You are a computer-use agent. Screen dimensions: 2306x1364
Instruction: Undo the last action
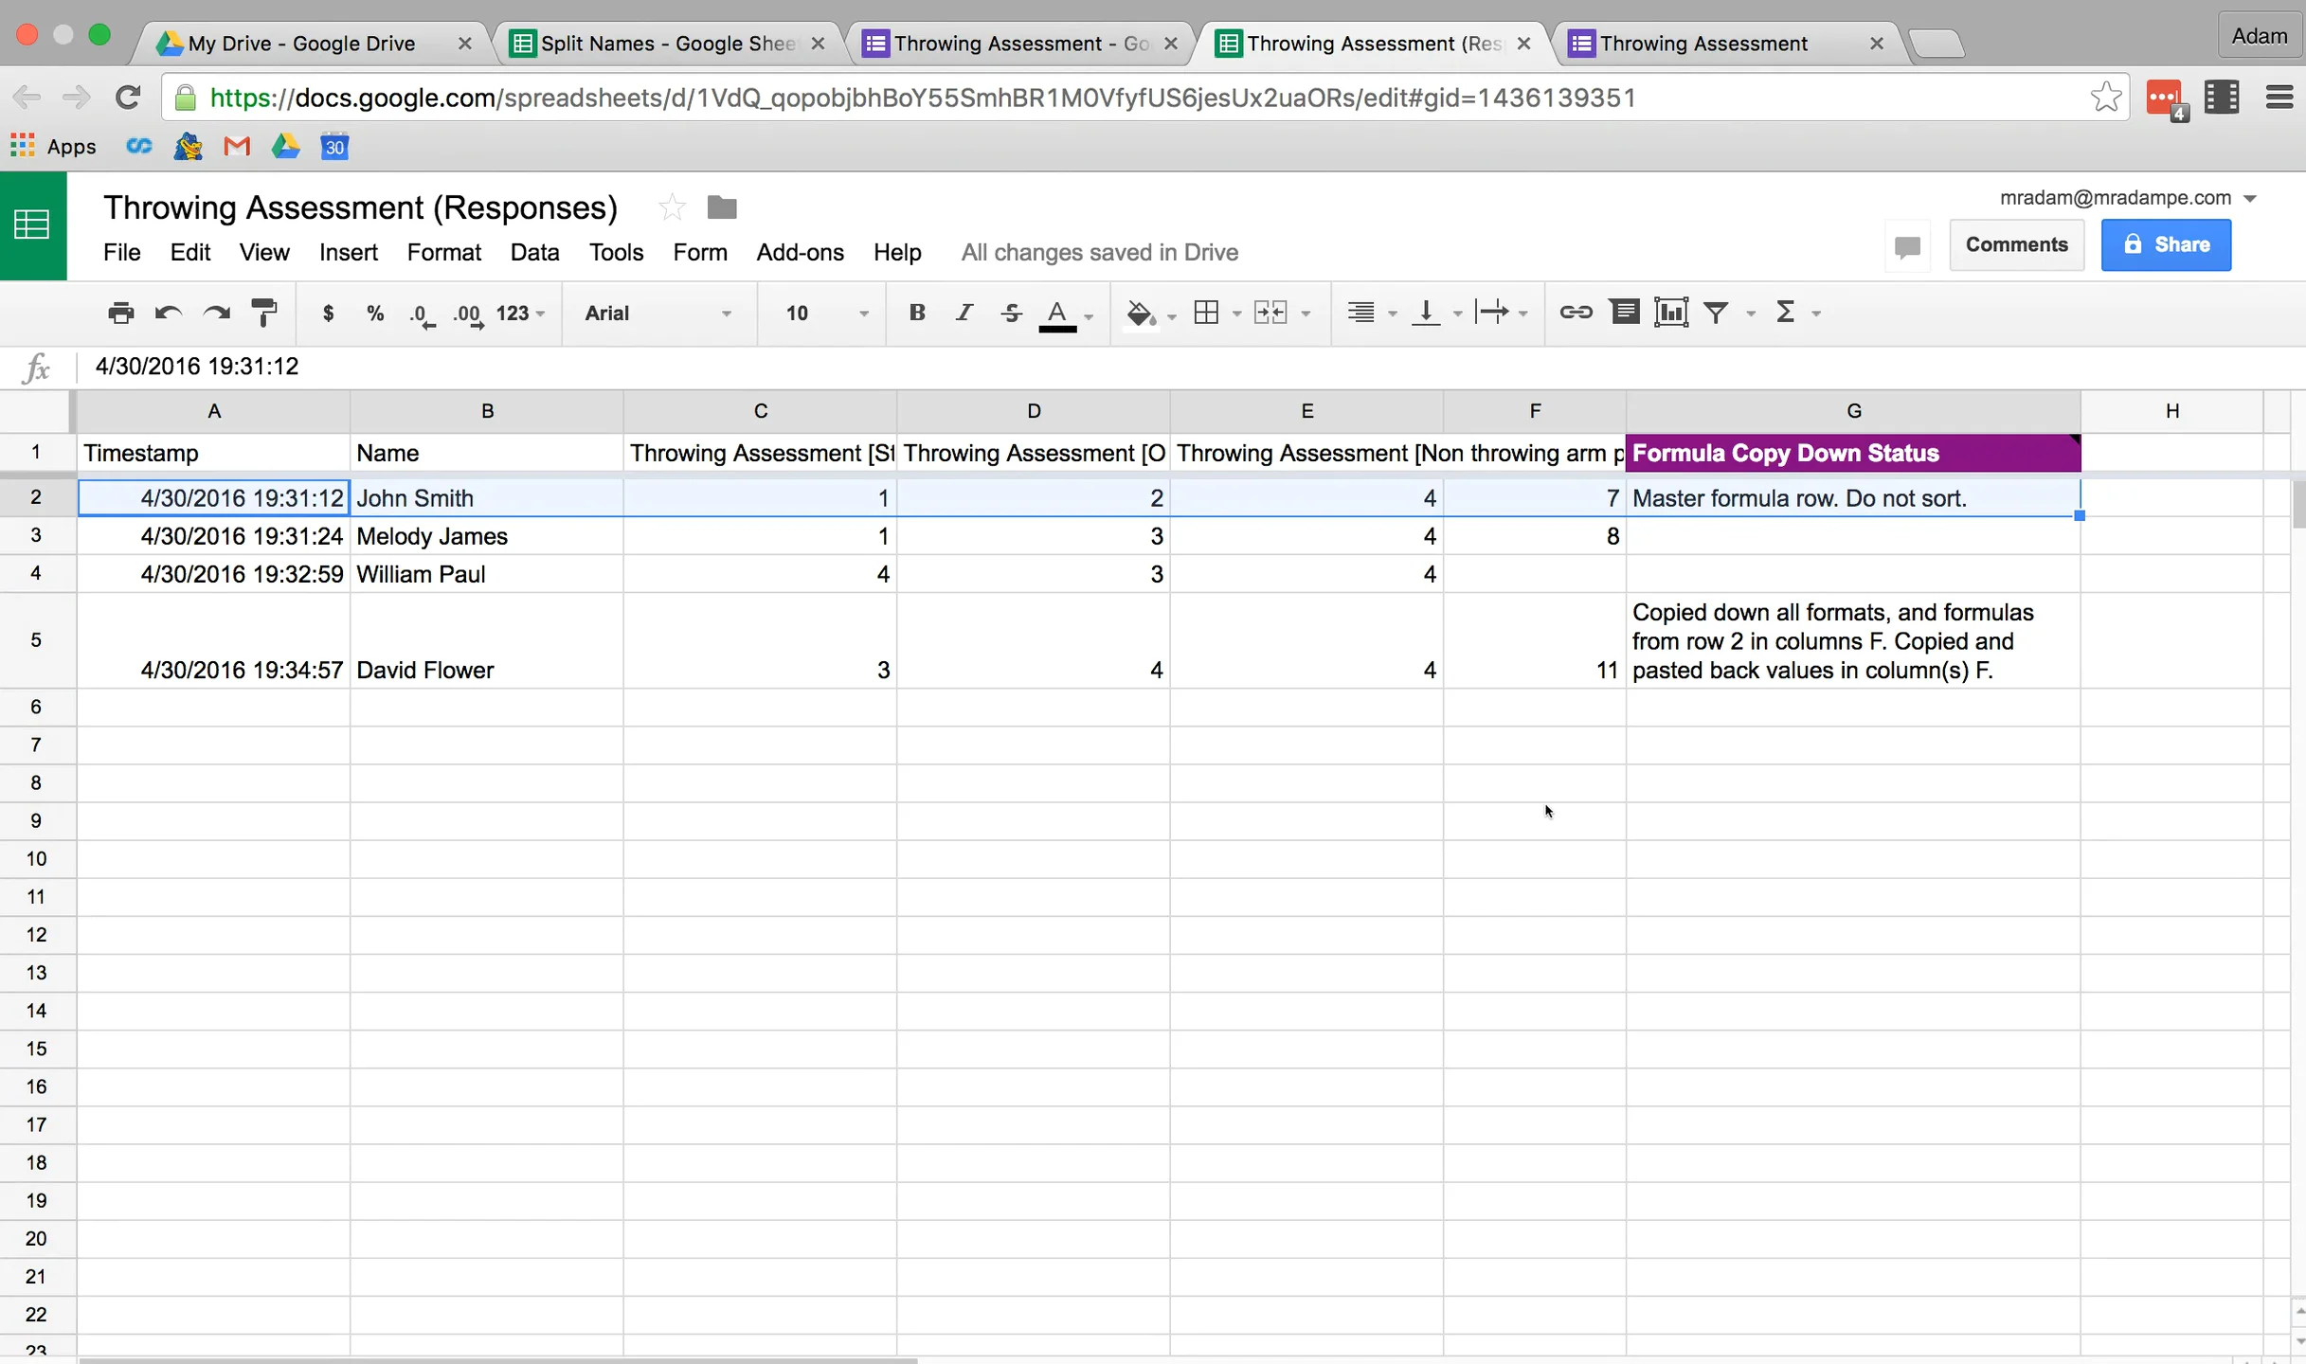coord(169,313)
